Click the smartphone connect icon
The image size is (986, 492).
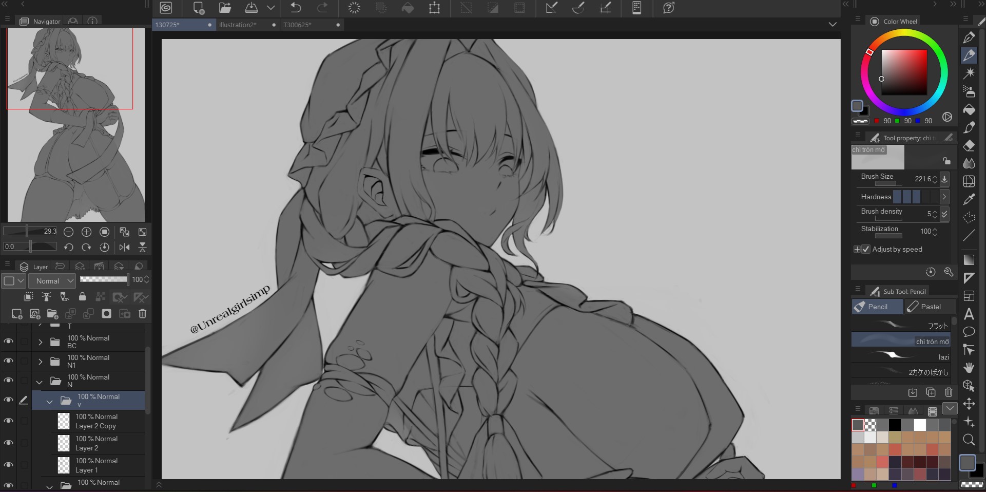[x=636, y=8]
